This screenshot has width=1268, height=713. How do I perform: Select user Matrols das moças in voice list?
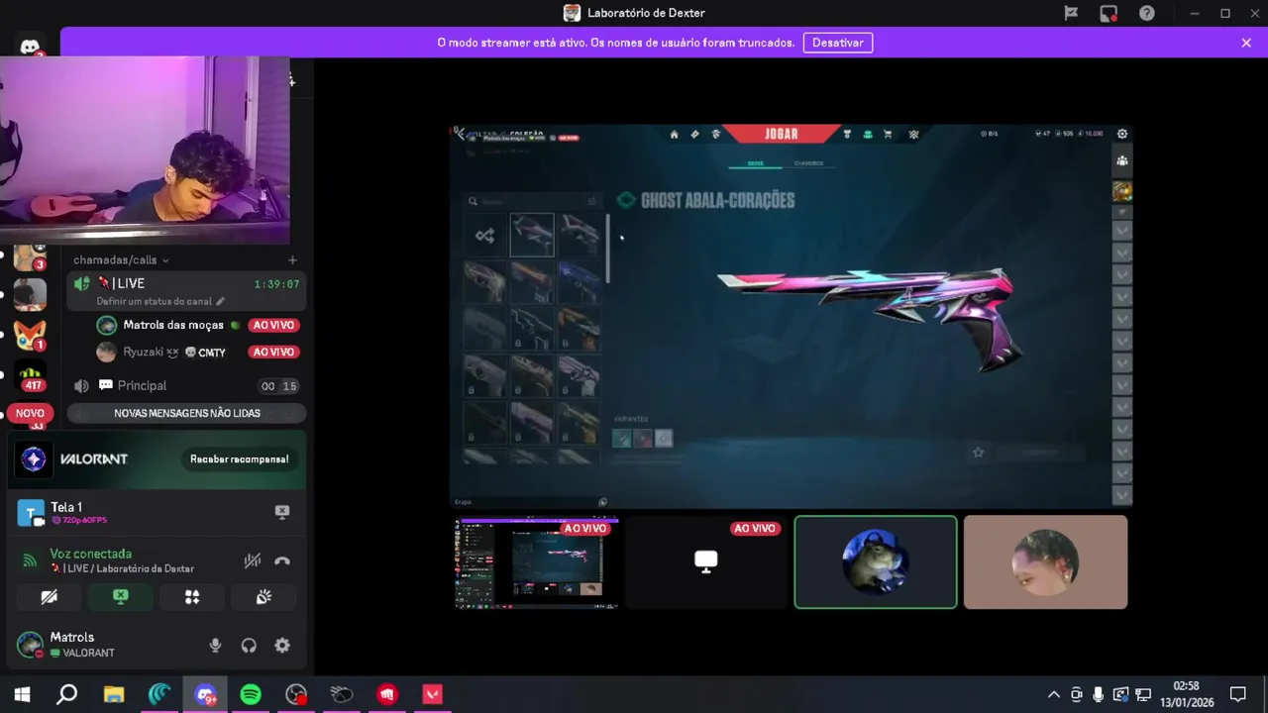click(173, 325)
